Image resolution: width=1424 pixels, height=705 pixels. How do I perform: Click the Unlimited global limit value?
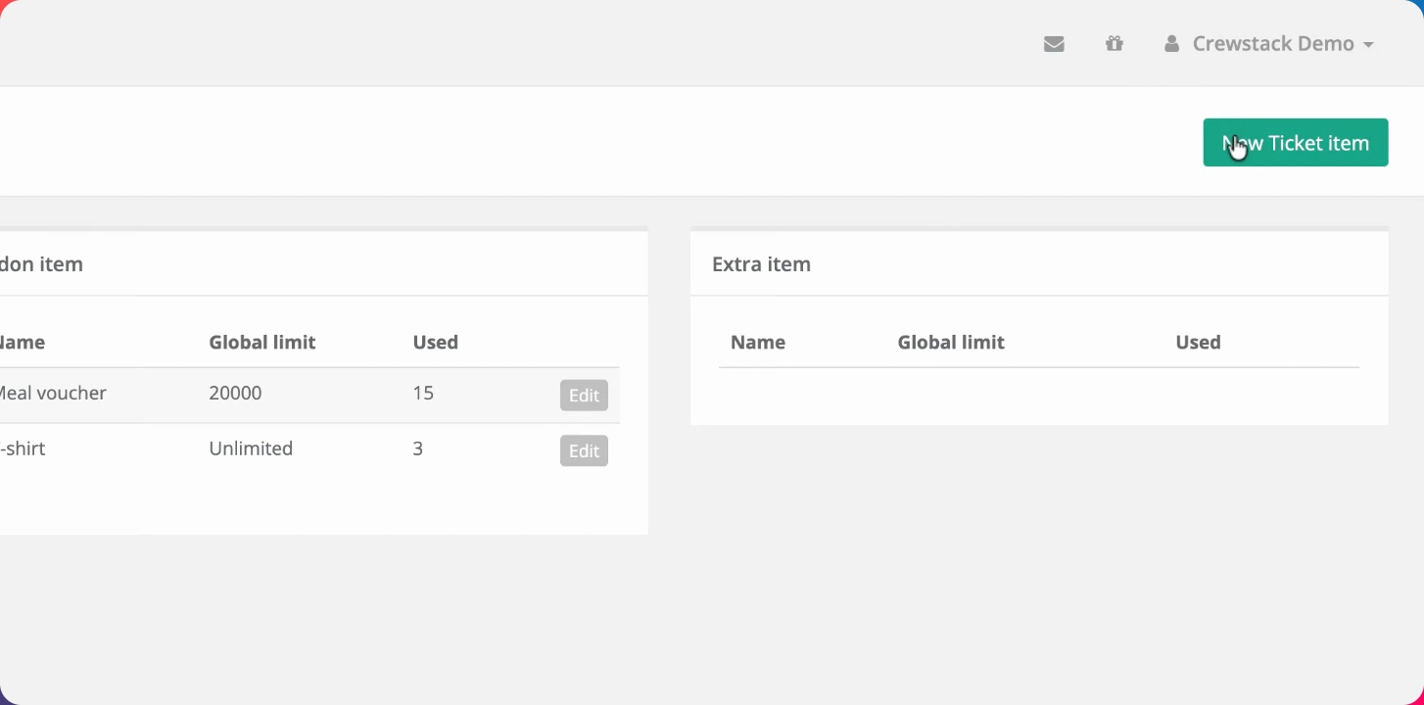click(251, 448)
